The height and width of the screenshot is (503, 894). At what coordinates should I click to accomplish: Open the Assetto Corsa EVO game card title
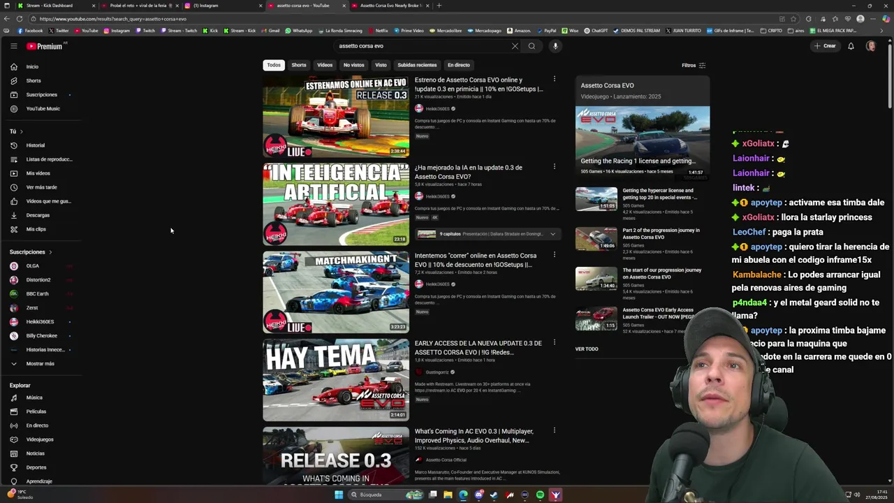point(607,85)
